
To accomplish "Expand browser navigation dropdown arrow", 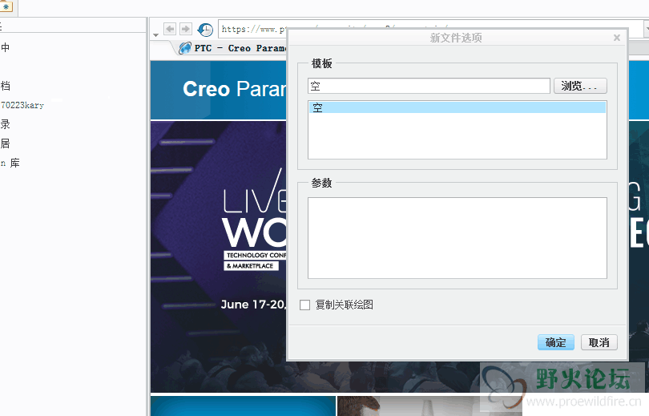I will [155, 35].
